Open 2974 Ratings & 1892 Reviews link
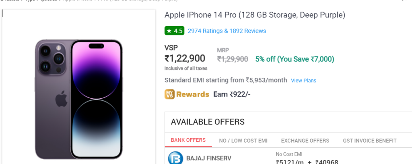This screenshot has width=412, height=164. click(227, 31)
